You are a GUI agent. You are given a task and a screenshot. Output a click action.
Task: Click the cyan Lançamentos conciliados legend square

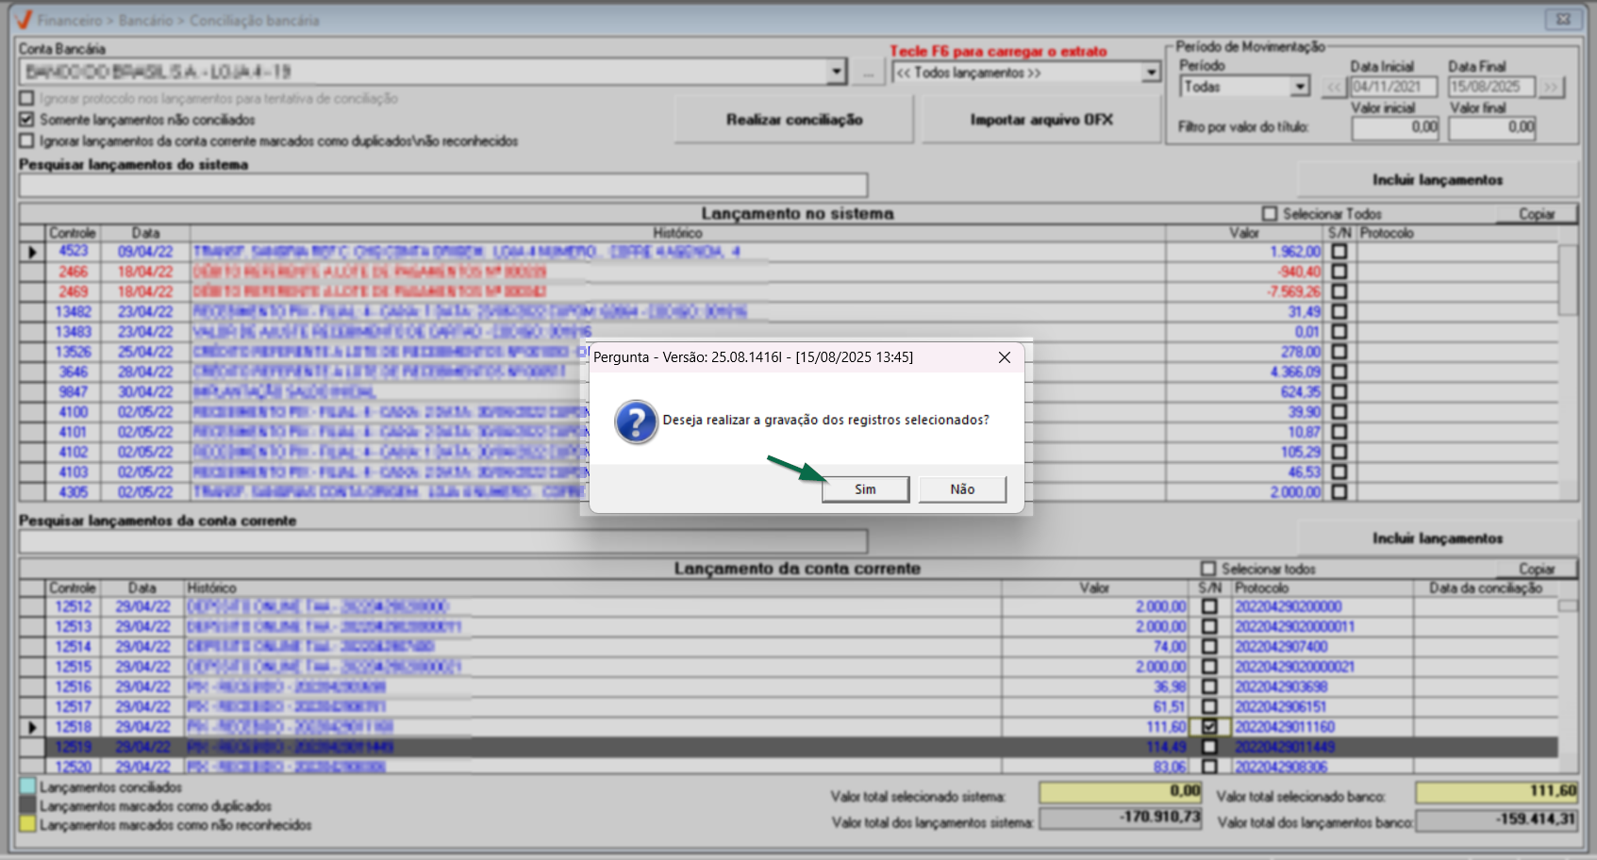[x=27, y=786]
